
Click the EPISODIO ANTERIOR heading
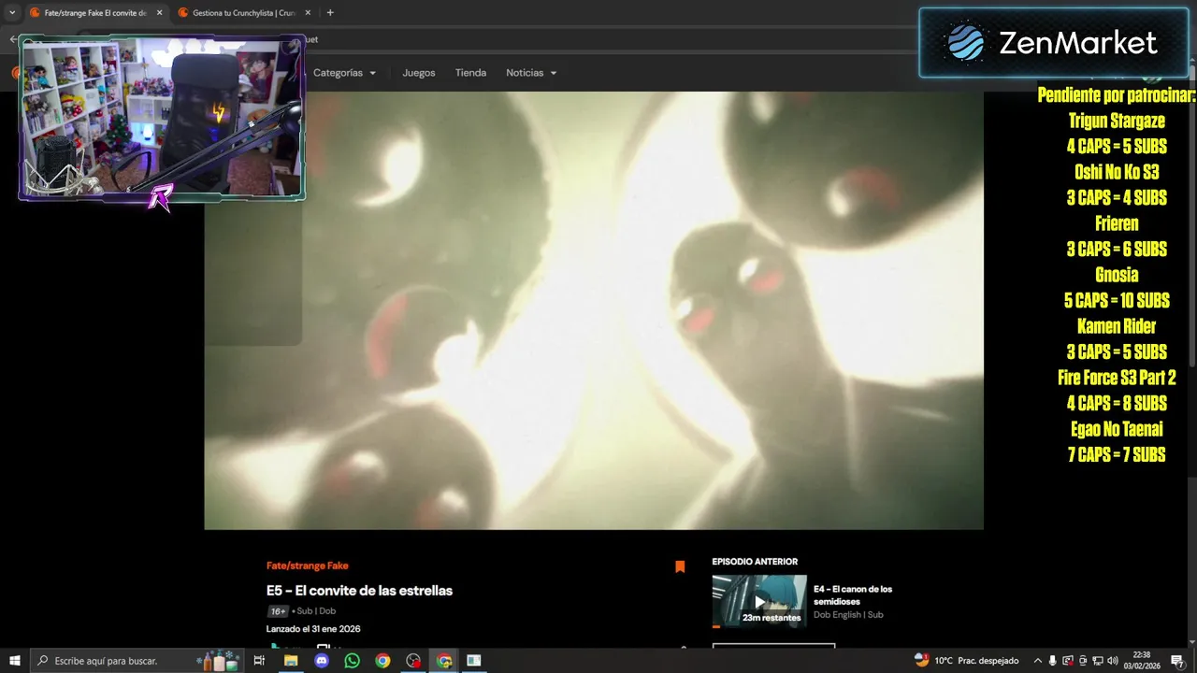(755, 562)
